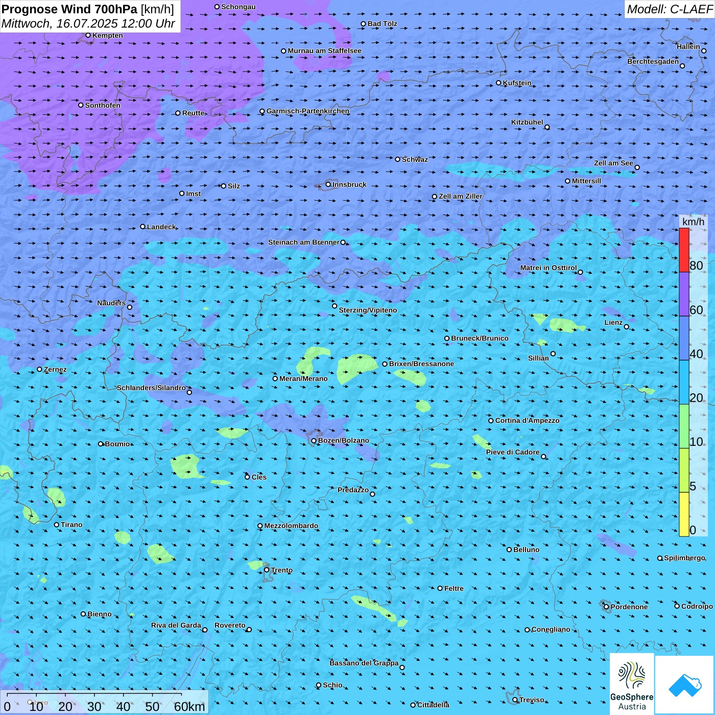Select the Trento city label

pyautogui.click(x=281, y=570)
